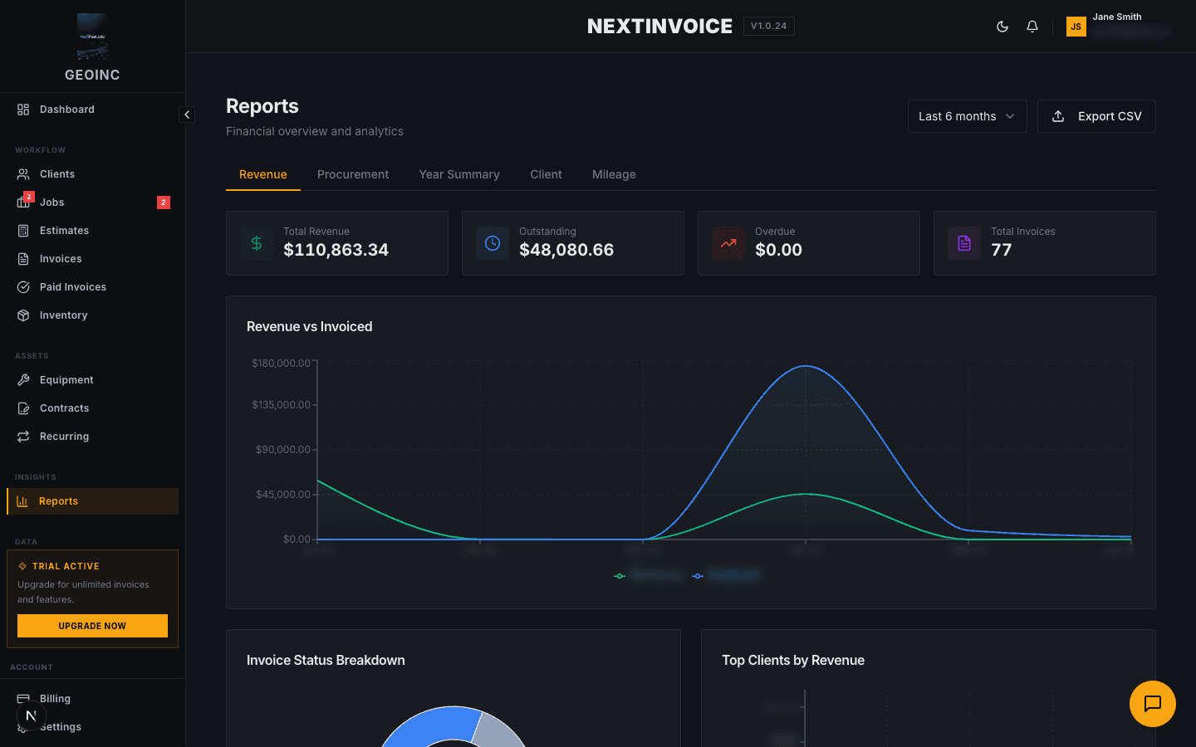The image size is (1196, 747).
Task: Toggle the blue series in chart legend
Action: click(725, 575)
